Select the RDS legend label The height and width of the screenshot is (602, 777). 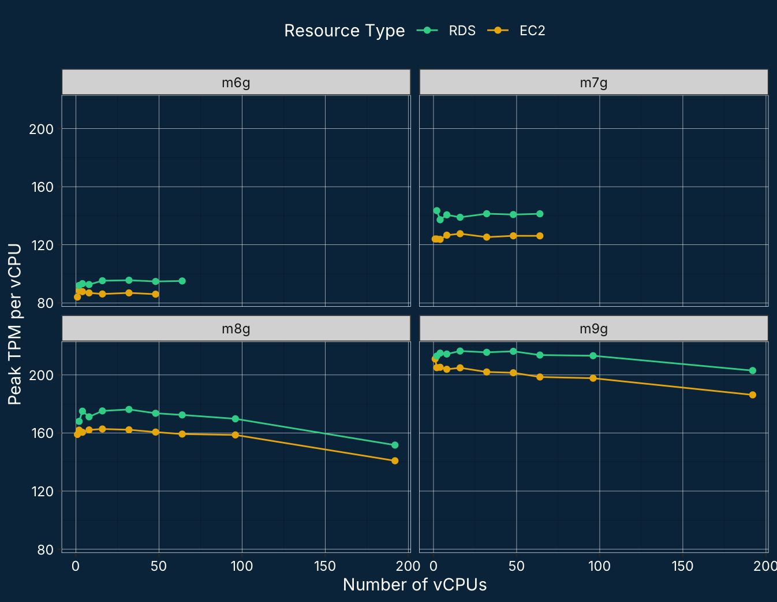[462, 31]
